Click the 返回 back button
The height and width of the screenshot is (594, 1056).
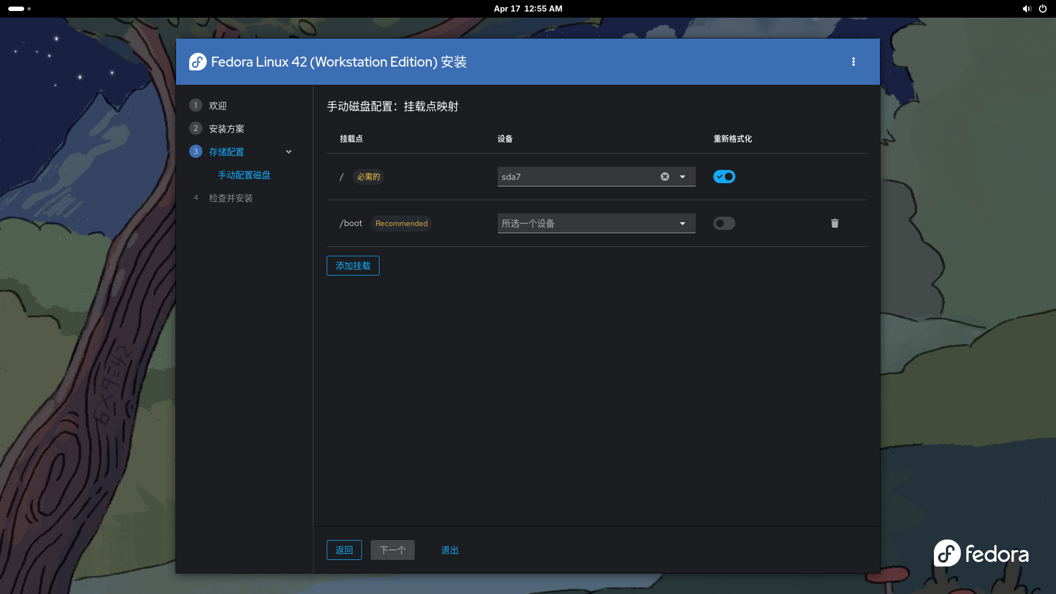pos(344,550)
